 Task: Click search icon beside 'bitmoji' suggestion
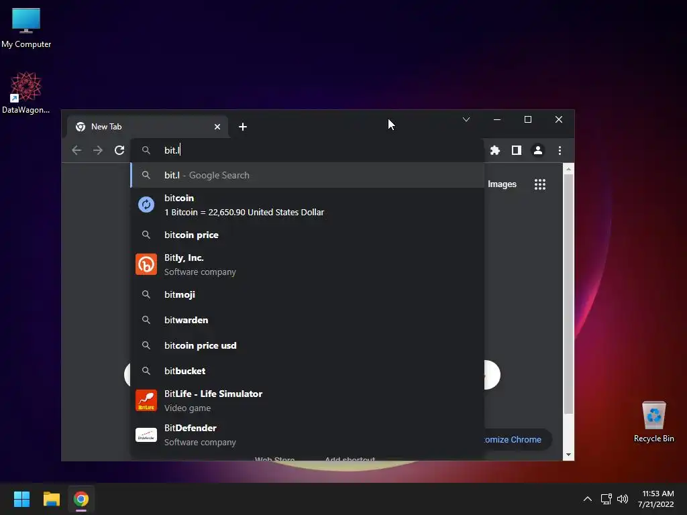[x=146, y=294]
